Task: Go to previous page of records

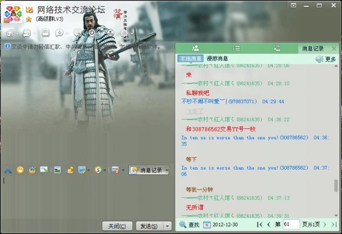Action: click(269, 224)
